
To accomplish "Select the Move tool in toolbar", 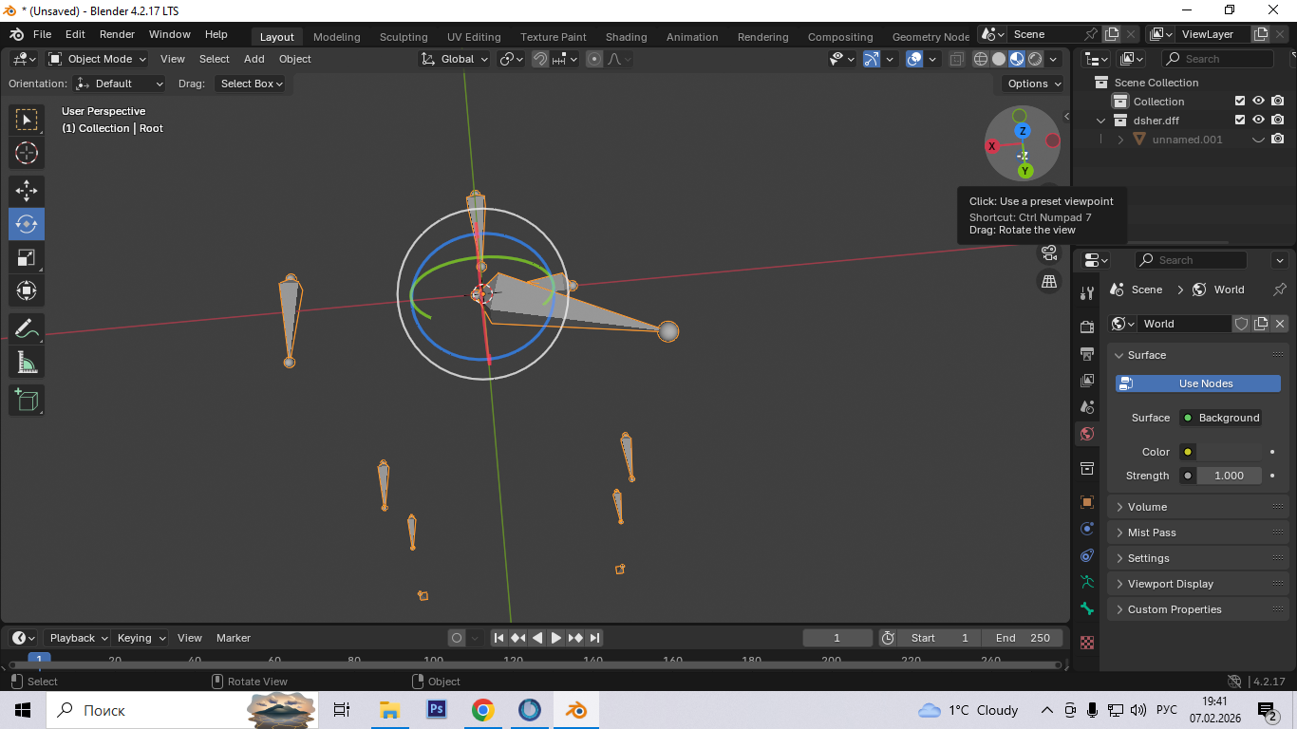I will point(27,191).
